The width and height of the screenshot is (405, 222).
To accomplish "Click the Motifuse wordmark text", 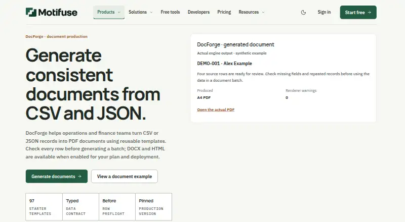I will tap(58, 13).
